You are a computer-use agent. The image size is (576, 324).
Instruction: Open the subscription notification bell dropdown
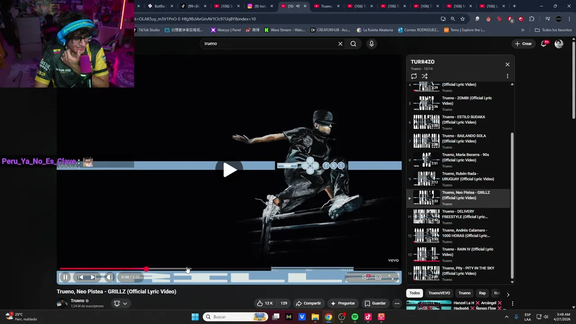coord(121,303)
